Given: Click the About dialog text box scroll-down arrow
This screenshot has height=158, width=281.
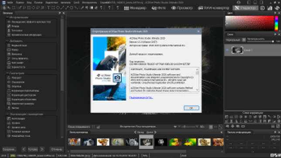Looking at the screenshot, I should (197, 90).
